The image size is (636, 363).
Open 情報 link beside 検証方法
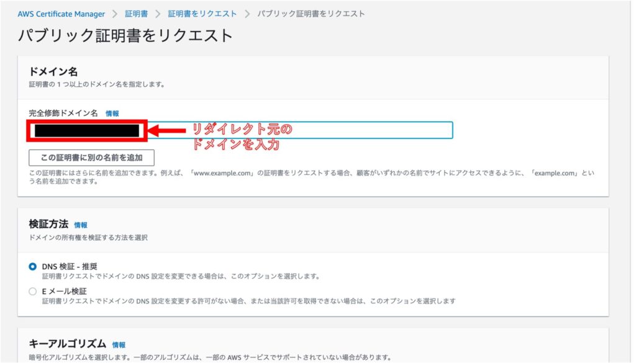[x=81, y=225]
